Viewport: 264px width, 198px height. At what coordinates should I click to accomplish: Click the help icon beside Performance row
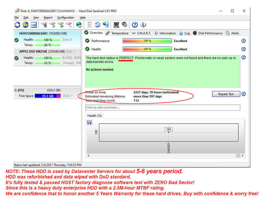pyautogui.click(x=243, y=41)
